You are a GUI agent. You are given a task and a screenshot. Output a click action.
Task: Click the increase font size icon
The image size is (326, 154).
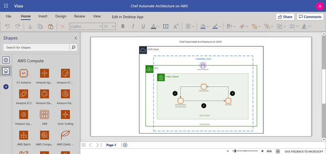pos(176,26)
